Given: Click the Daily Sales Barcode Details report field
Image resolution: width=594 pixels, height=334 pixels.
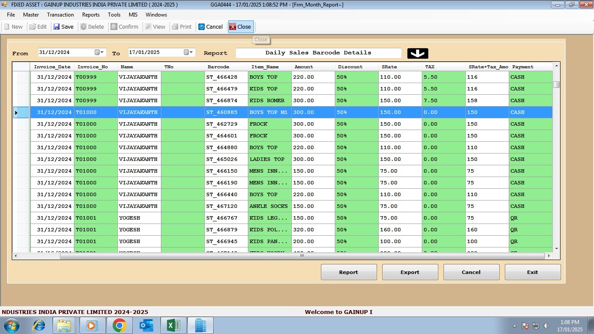Looking at the screenshot, I should [318, 53].
